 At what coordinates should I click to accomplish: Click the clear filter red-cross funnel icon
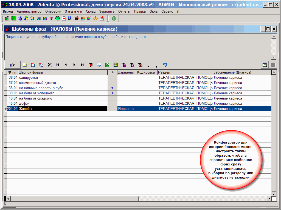click(x=91, y=65)
